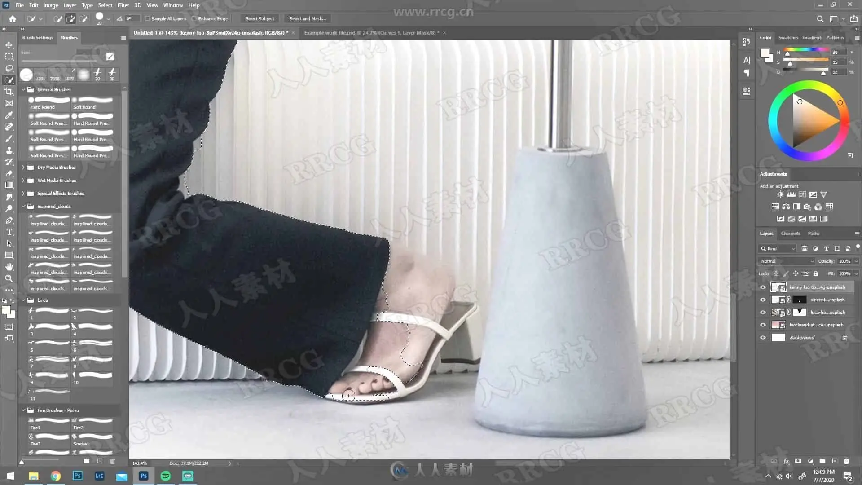Click the Select Subject button
This screenshot has height=485, width=862.
[259, 19]
